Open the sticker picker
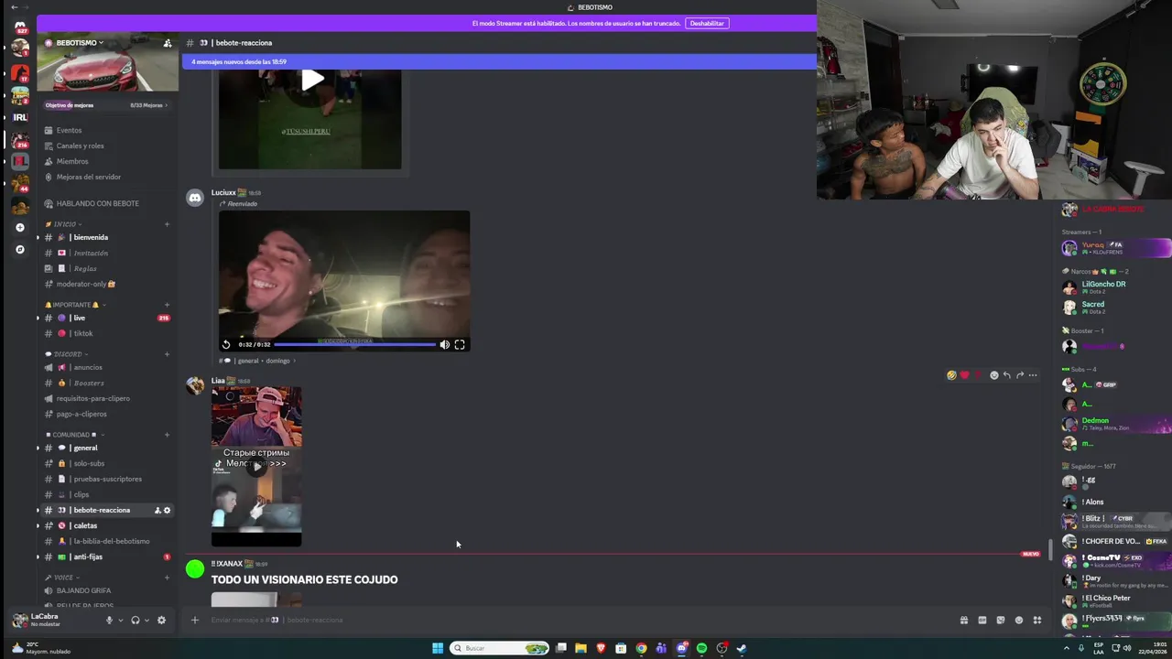The width and height of the screenshot is (1172, 659). [x=1000, y=620]
